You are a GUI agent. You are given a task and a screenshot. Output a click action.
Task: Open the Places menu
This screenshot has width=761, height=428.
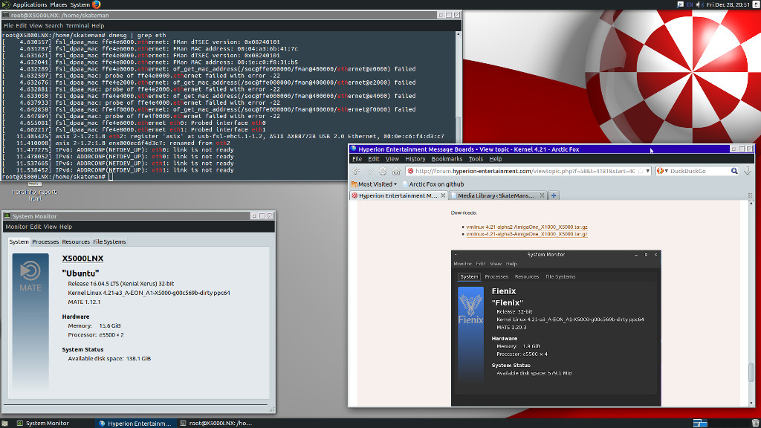point(59,4)
